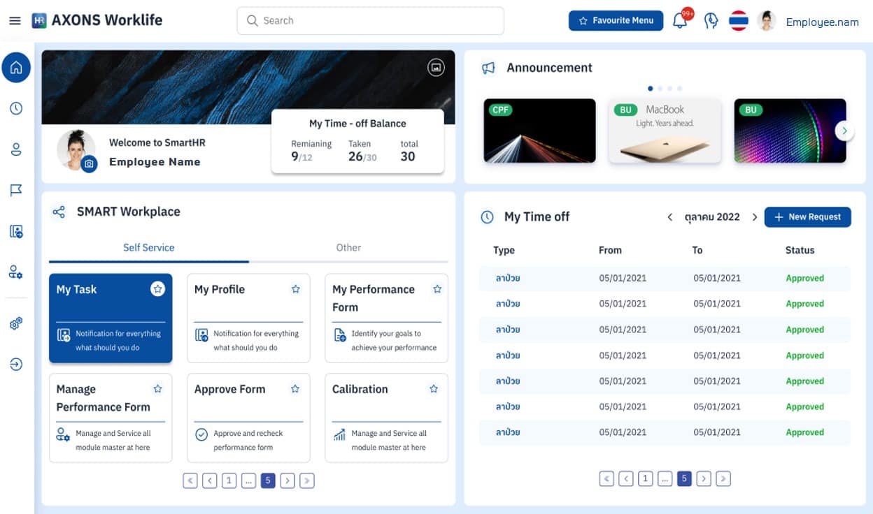Viewport: 873px width, 514px height.
Task: Open the clock icon in the sidebar
Action: [x=16, y=108]
